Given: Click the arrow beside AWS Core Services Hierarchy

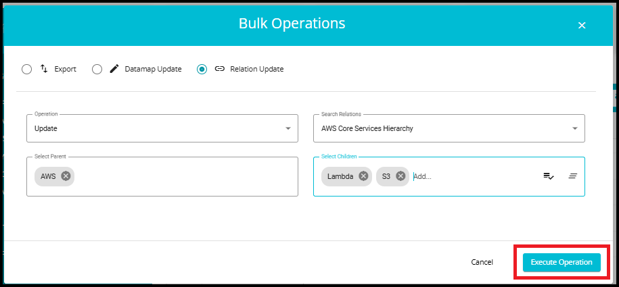Looking at the screenshot, I should [574, 128].
